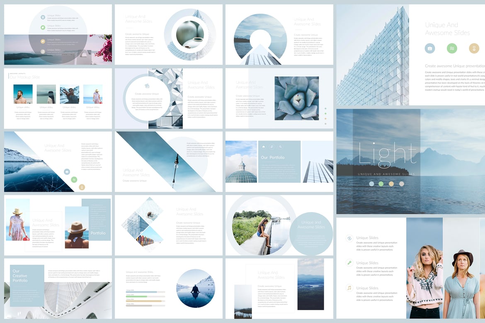The height and width of the screenshot is (323, 485).
Task: Select the blue succulent photo
Action: pyautogui.click(x=297, y=98)
